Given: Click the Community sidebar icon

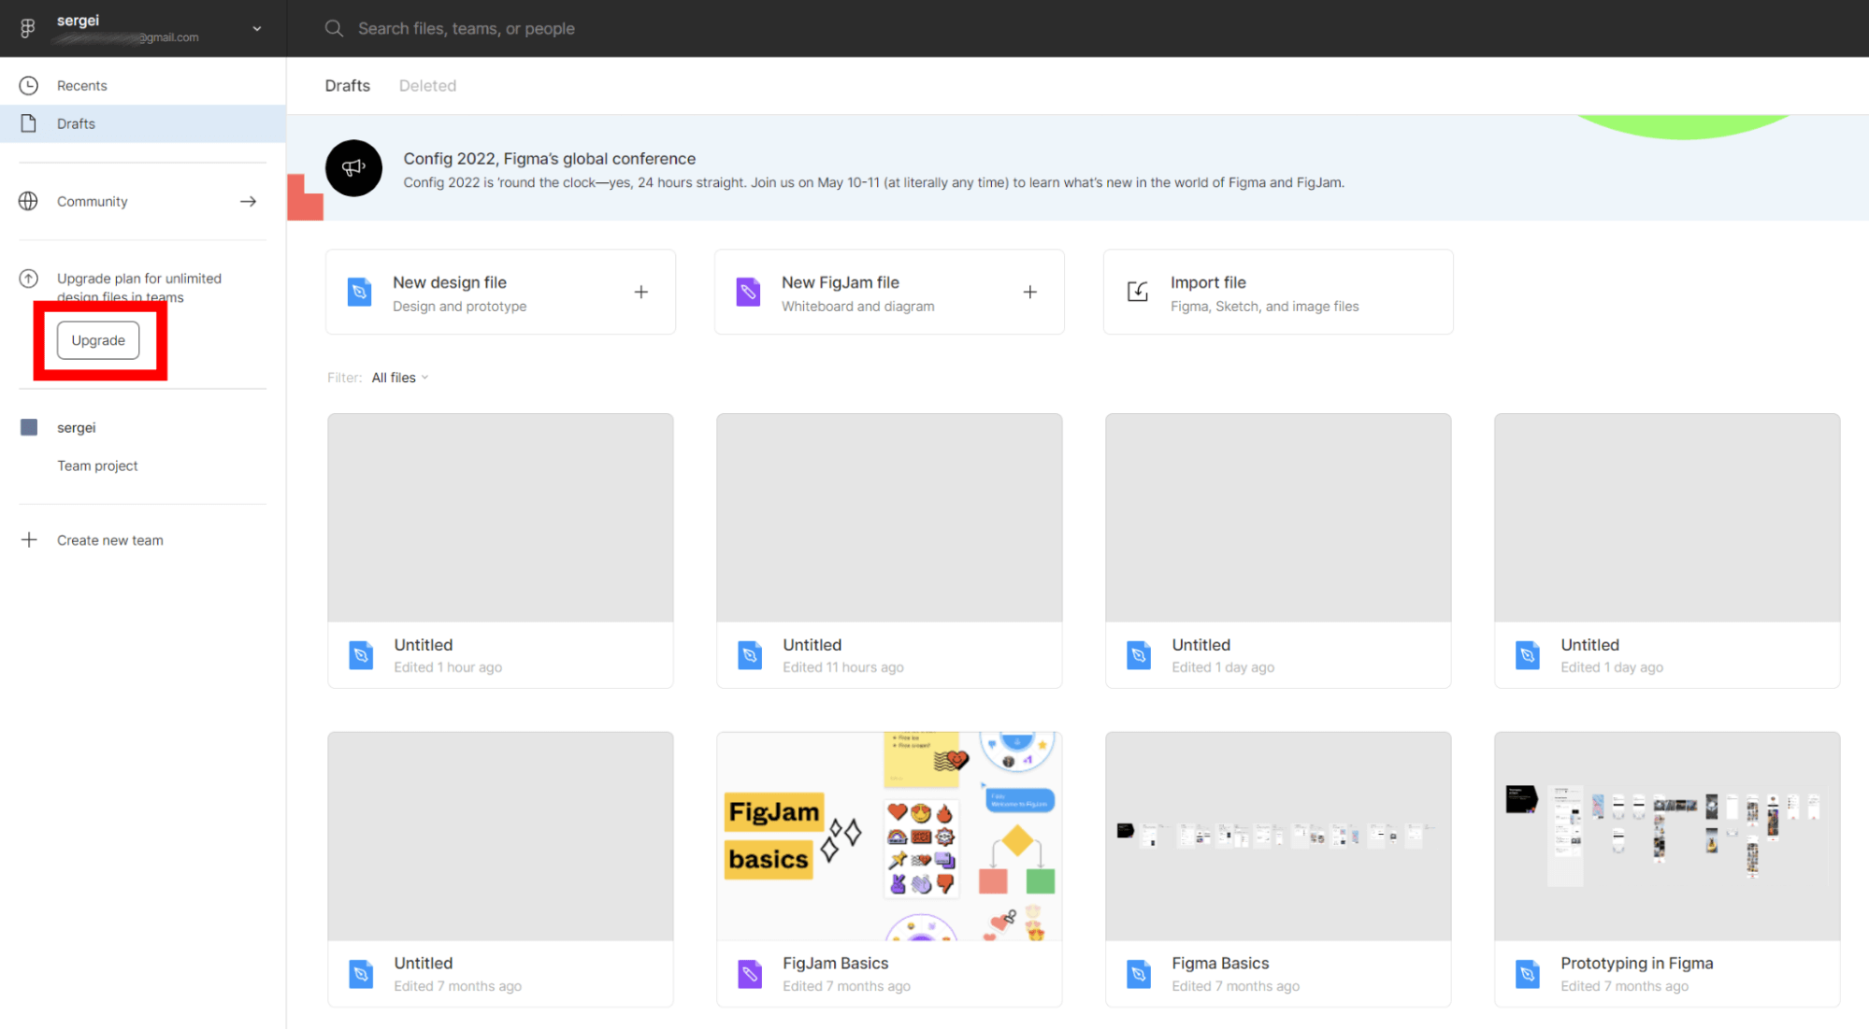Looking at the screenshot, I should coord(31,200).
